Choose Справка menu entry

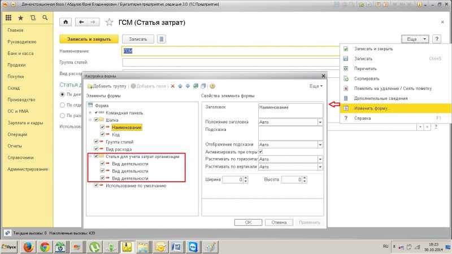click(x=395, y=118)
